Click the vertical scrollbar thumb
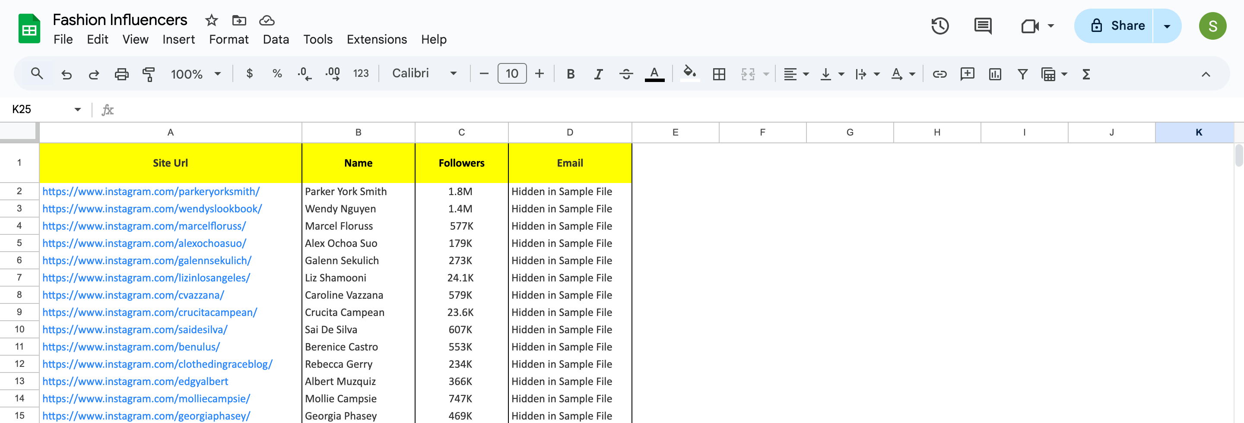The width and height of the screenshot is (1244, 423). tap(1239, 155)
